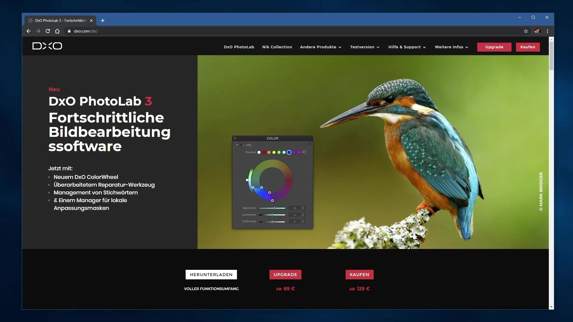The width and height of the screenshot is (573, 322).
Task: Expand the Weitere Infos menu
Action: click(452, 47)
